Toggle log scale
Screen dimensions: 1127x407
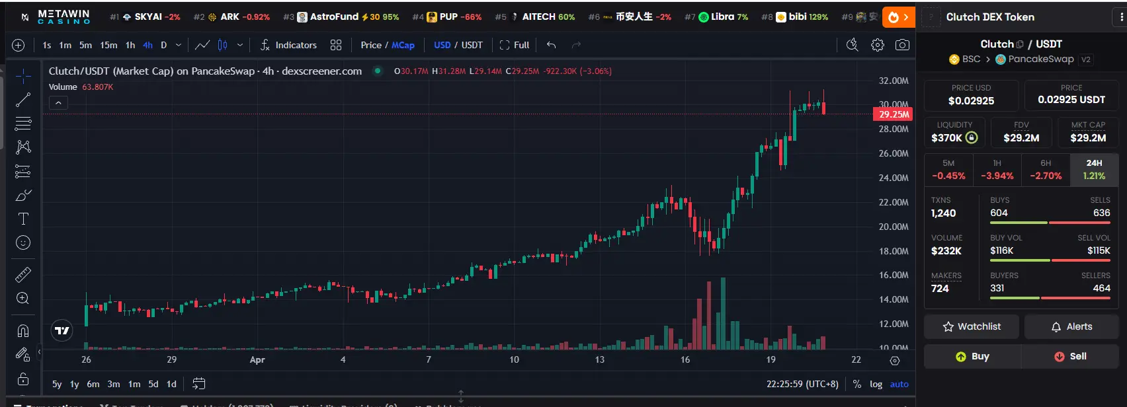tap(876, 384)
